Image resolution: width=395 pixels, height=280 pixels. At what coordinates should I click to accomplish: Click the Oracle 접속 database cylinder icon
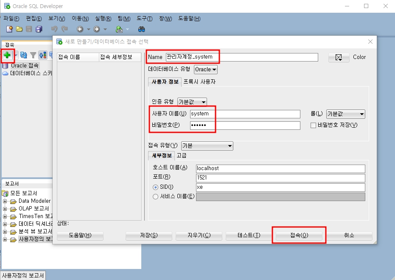(5, 66)
